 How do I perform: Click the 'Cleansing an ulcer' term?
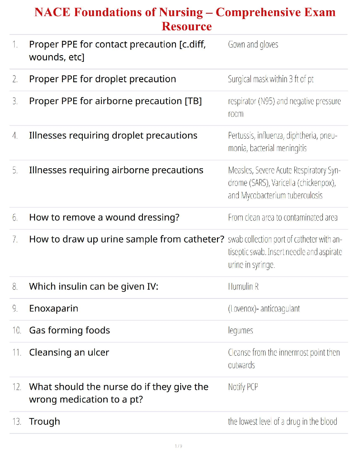tap(69, 353)
